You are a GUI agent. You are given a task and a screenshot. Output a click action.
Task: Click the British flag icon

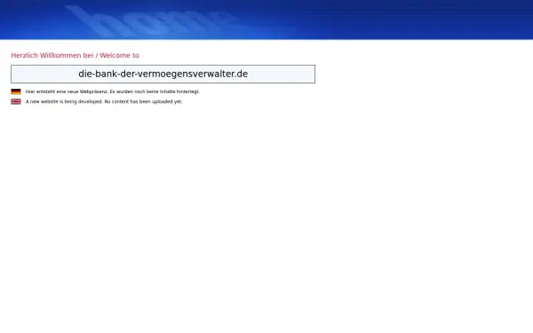(x=16, y=101)
